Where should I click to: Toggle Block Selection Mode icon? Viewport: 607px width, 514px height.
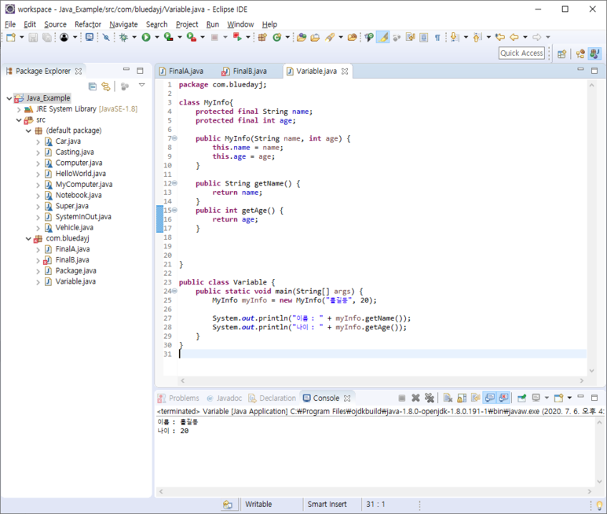pyautogui.click(x=424, y=37)
